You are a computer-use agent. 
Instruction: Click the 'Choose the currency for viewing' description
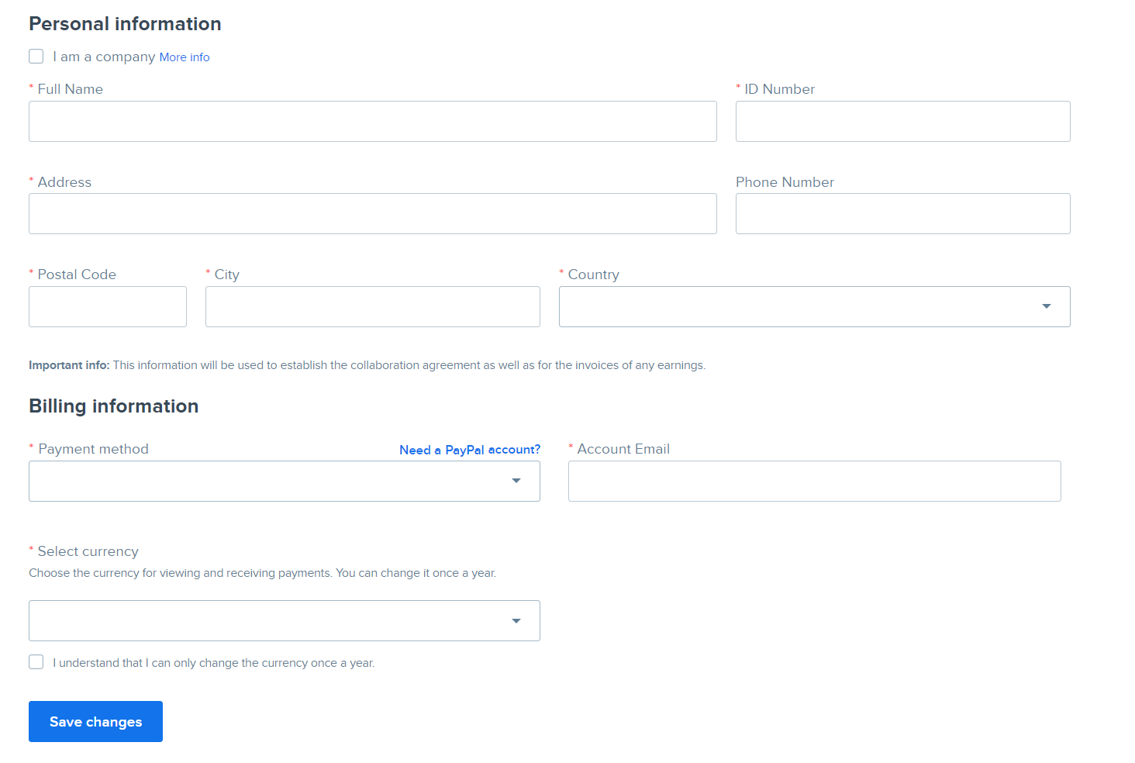[x=263, y=573]
